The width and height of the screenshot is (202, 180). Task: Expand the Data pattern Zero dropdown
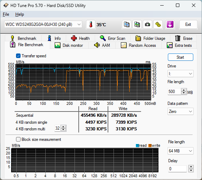(180, 111)
